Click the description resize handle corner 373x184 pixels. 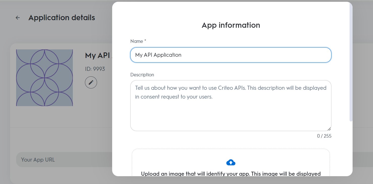coord(329,129)
